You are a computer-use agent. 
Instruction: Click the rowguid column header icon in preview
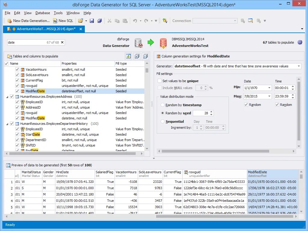186,172
